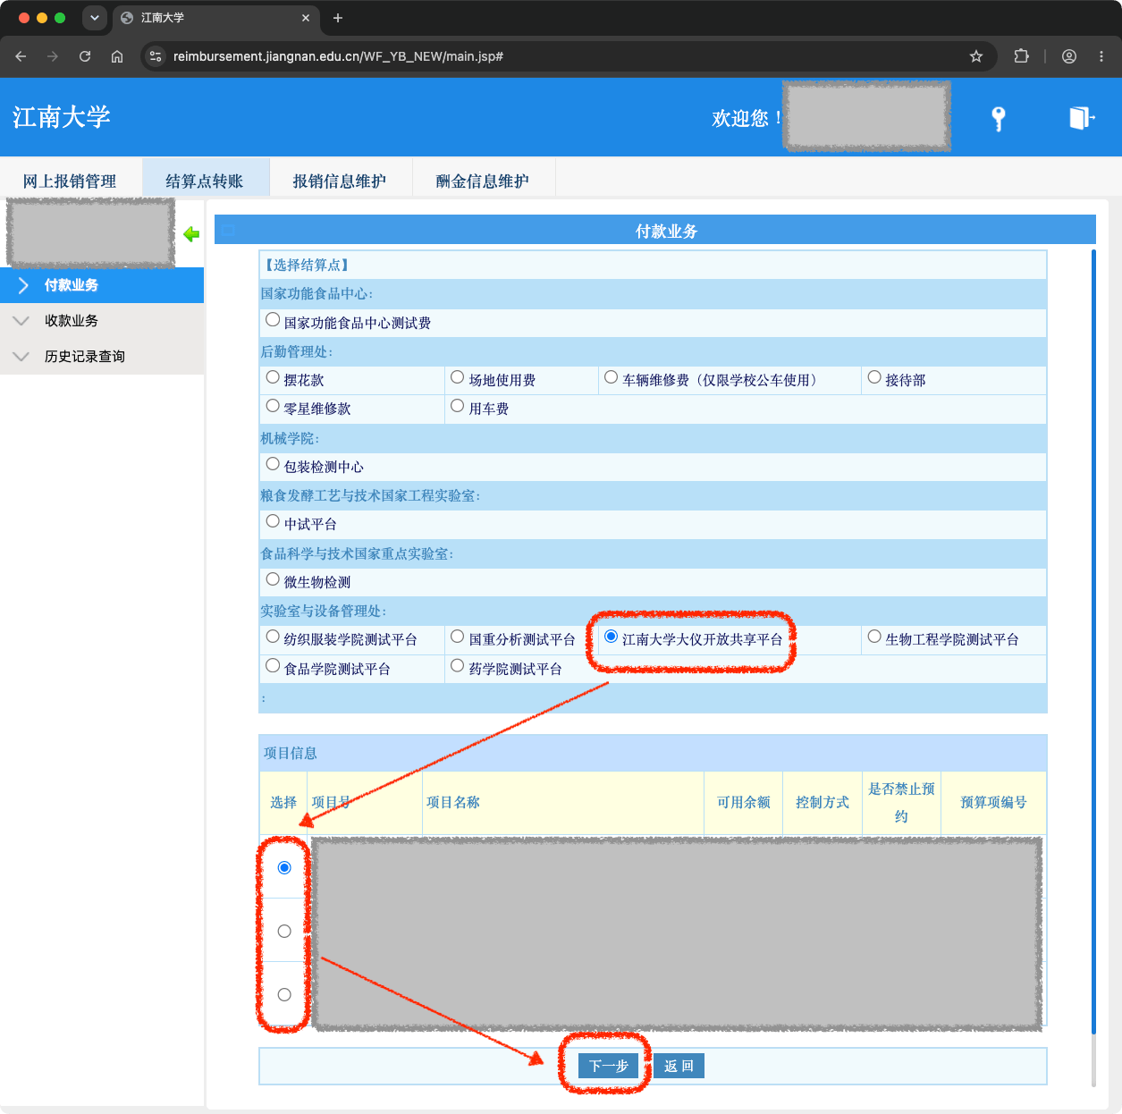Open browser extensions puzzle icon
Image resolution: width=1122 pixels, height=1114 pixels.
coord(1021,56)
